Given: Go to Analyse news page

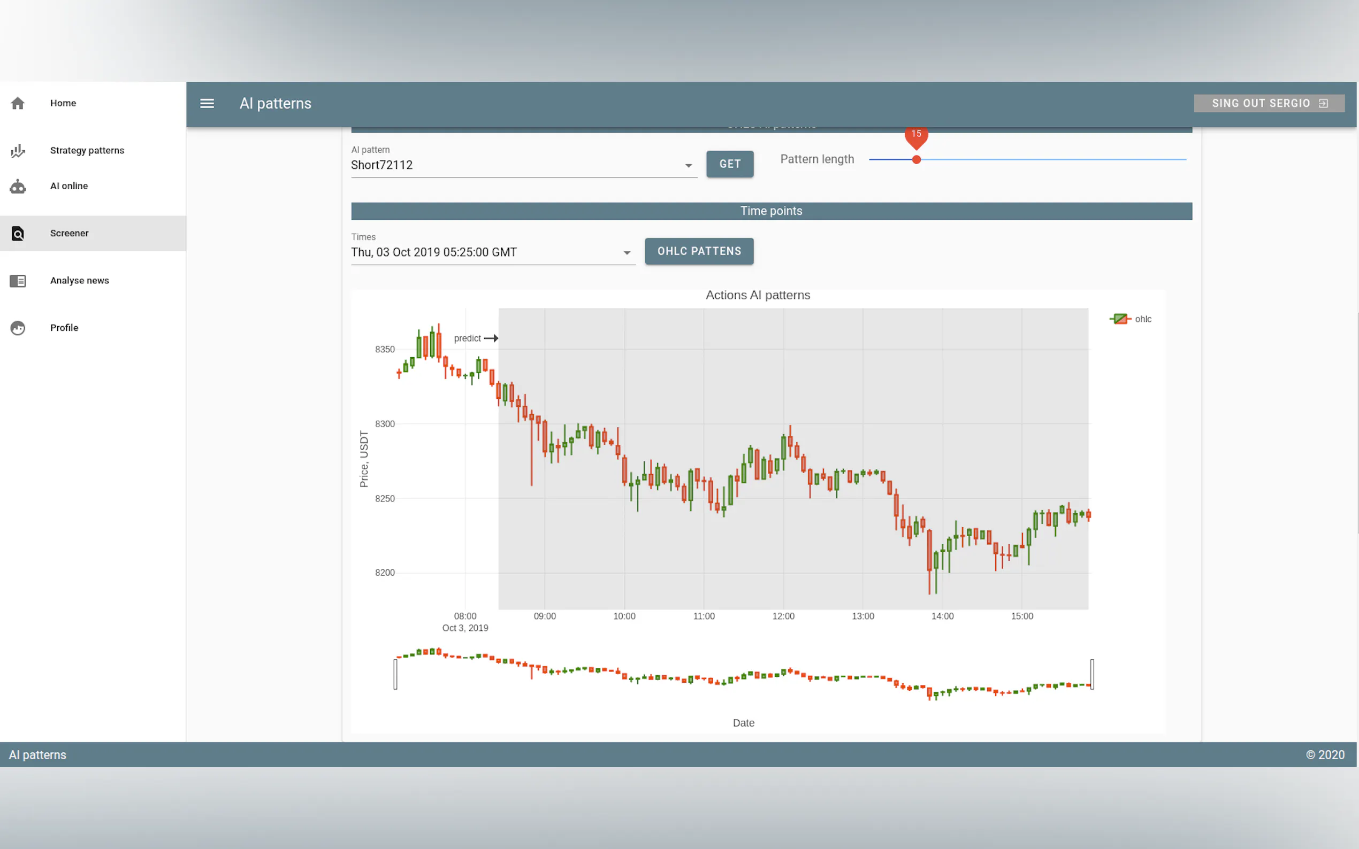Looking at the screenshot, I should [x=79, y=281].
